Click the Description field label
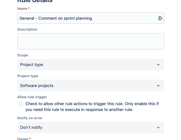The height and width of the screenshot is (140, 181). coord(27,30)
